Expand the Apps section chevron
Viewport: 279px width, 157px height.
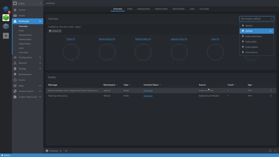(40, 85)
